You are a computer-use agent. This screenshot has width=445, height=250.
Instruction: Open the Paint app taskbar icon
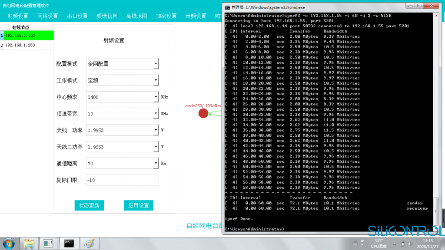(89, 243)
